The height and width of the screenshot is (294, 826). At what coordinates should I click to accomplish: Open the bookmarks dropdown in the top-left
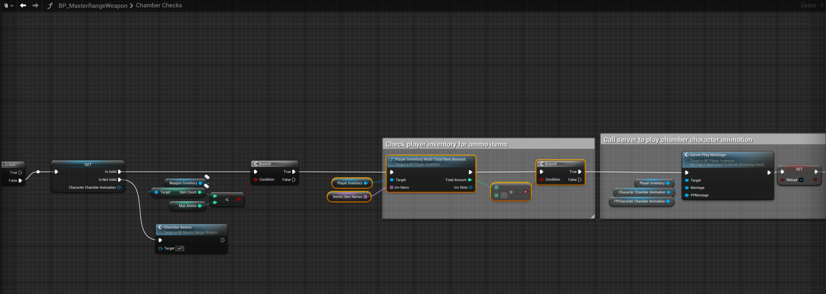coord(8,6)
